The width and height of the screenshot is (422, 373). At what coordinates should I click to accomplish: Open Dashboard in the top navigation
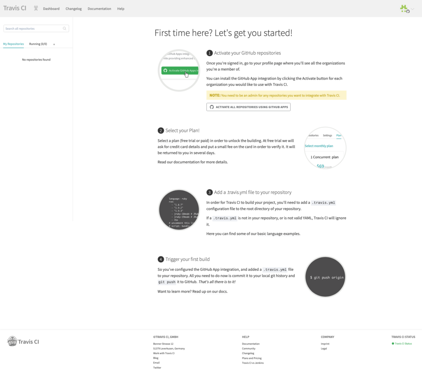click(51, 9)
